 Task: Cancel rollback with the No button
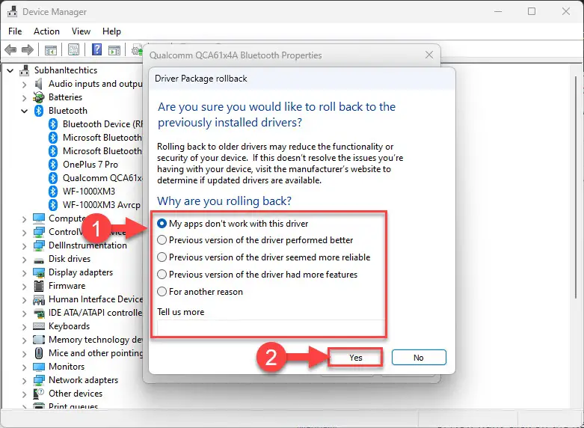419,358
